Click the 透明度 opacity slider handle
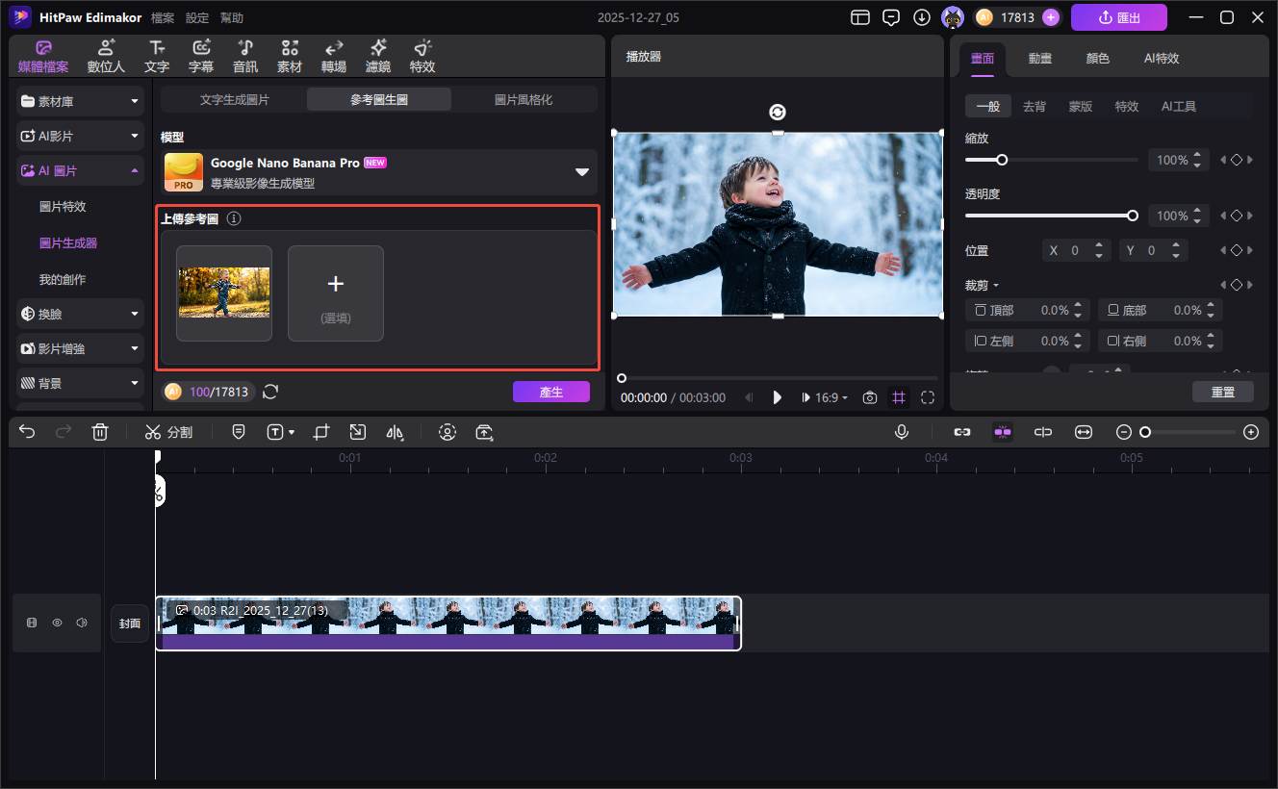Screen dimensions: 1278x789 1133,216
